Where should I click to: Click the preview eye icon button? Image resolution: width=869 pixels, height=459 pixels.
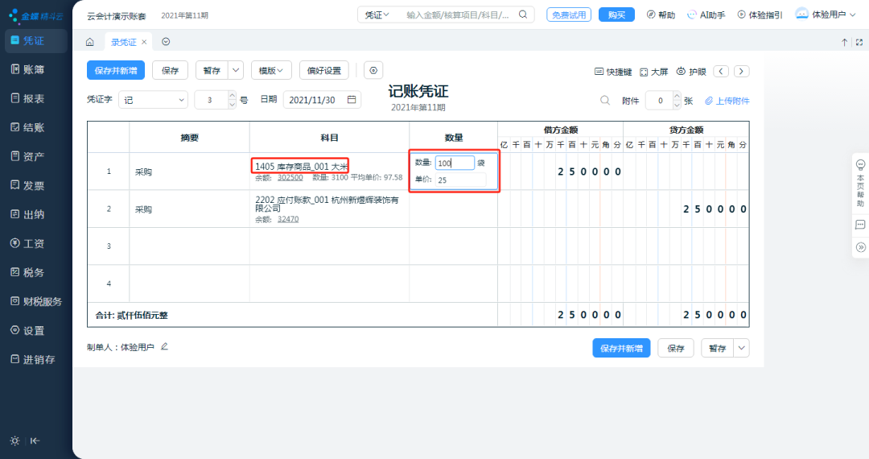tap(373, 70)
